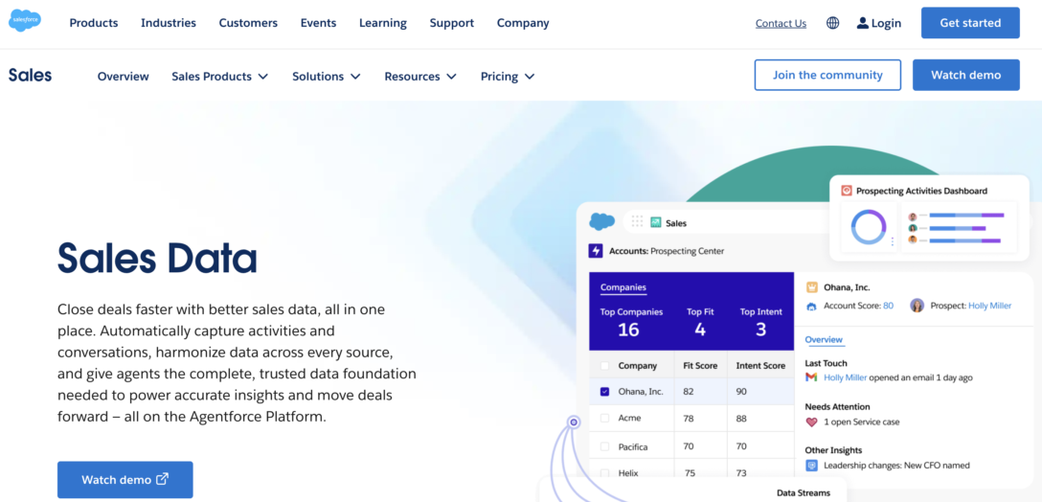
Task: Click the Account Score icon
Action: pos(811,307)
